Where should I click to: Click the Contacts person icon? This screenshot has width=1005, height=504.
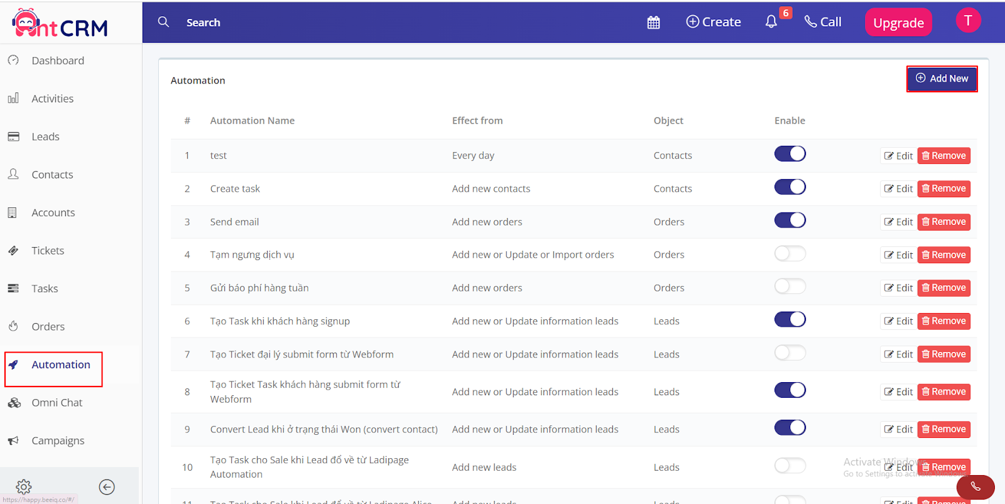(x=13, y=174)
